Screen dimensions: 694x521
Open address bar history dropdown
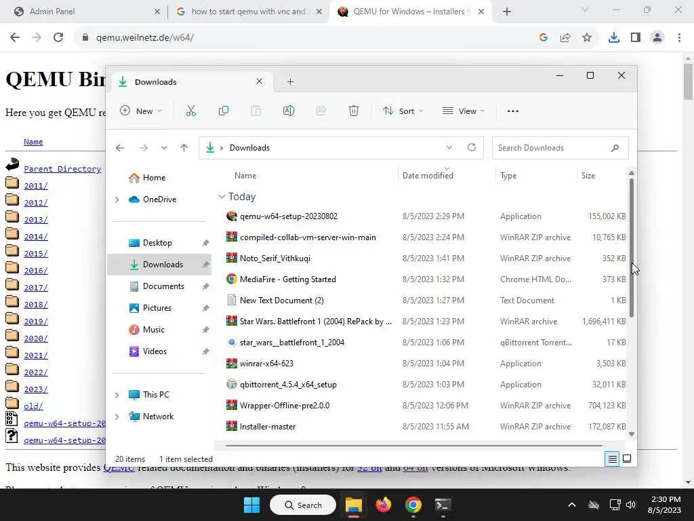click(449, 147)
